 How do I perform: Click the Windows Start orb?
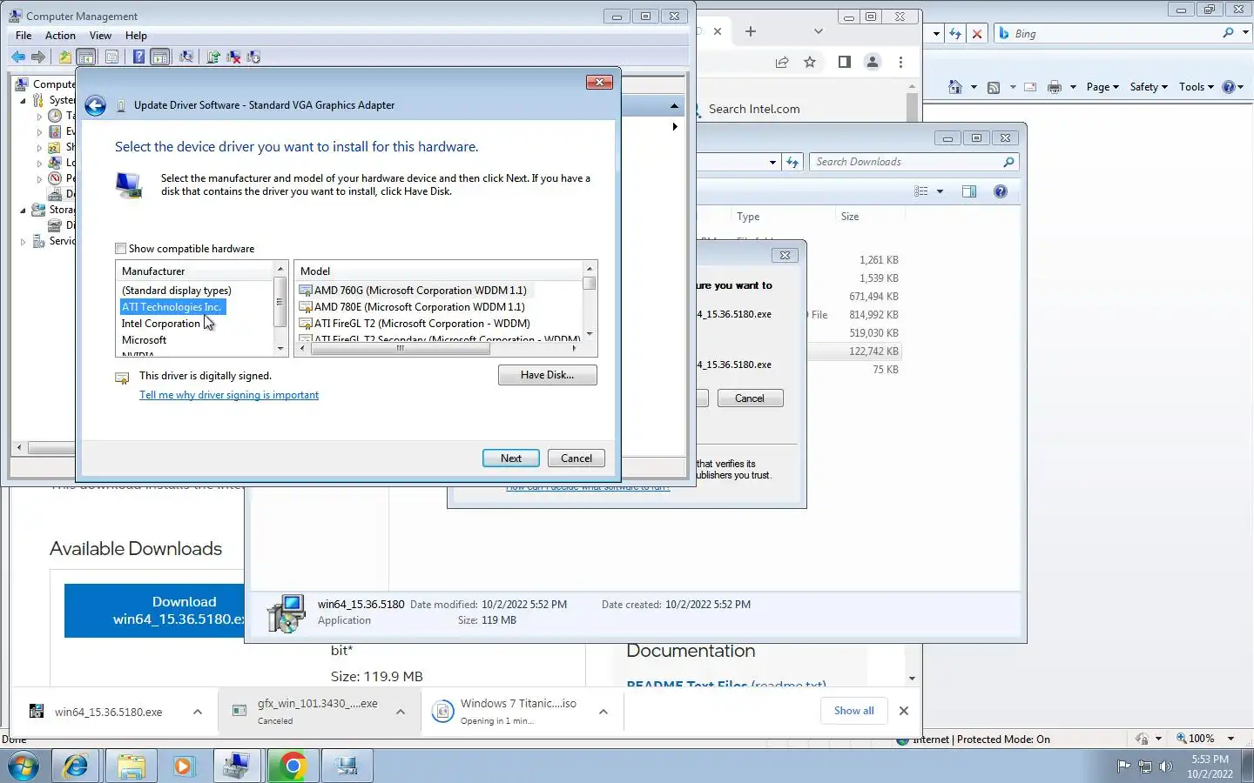24,766
